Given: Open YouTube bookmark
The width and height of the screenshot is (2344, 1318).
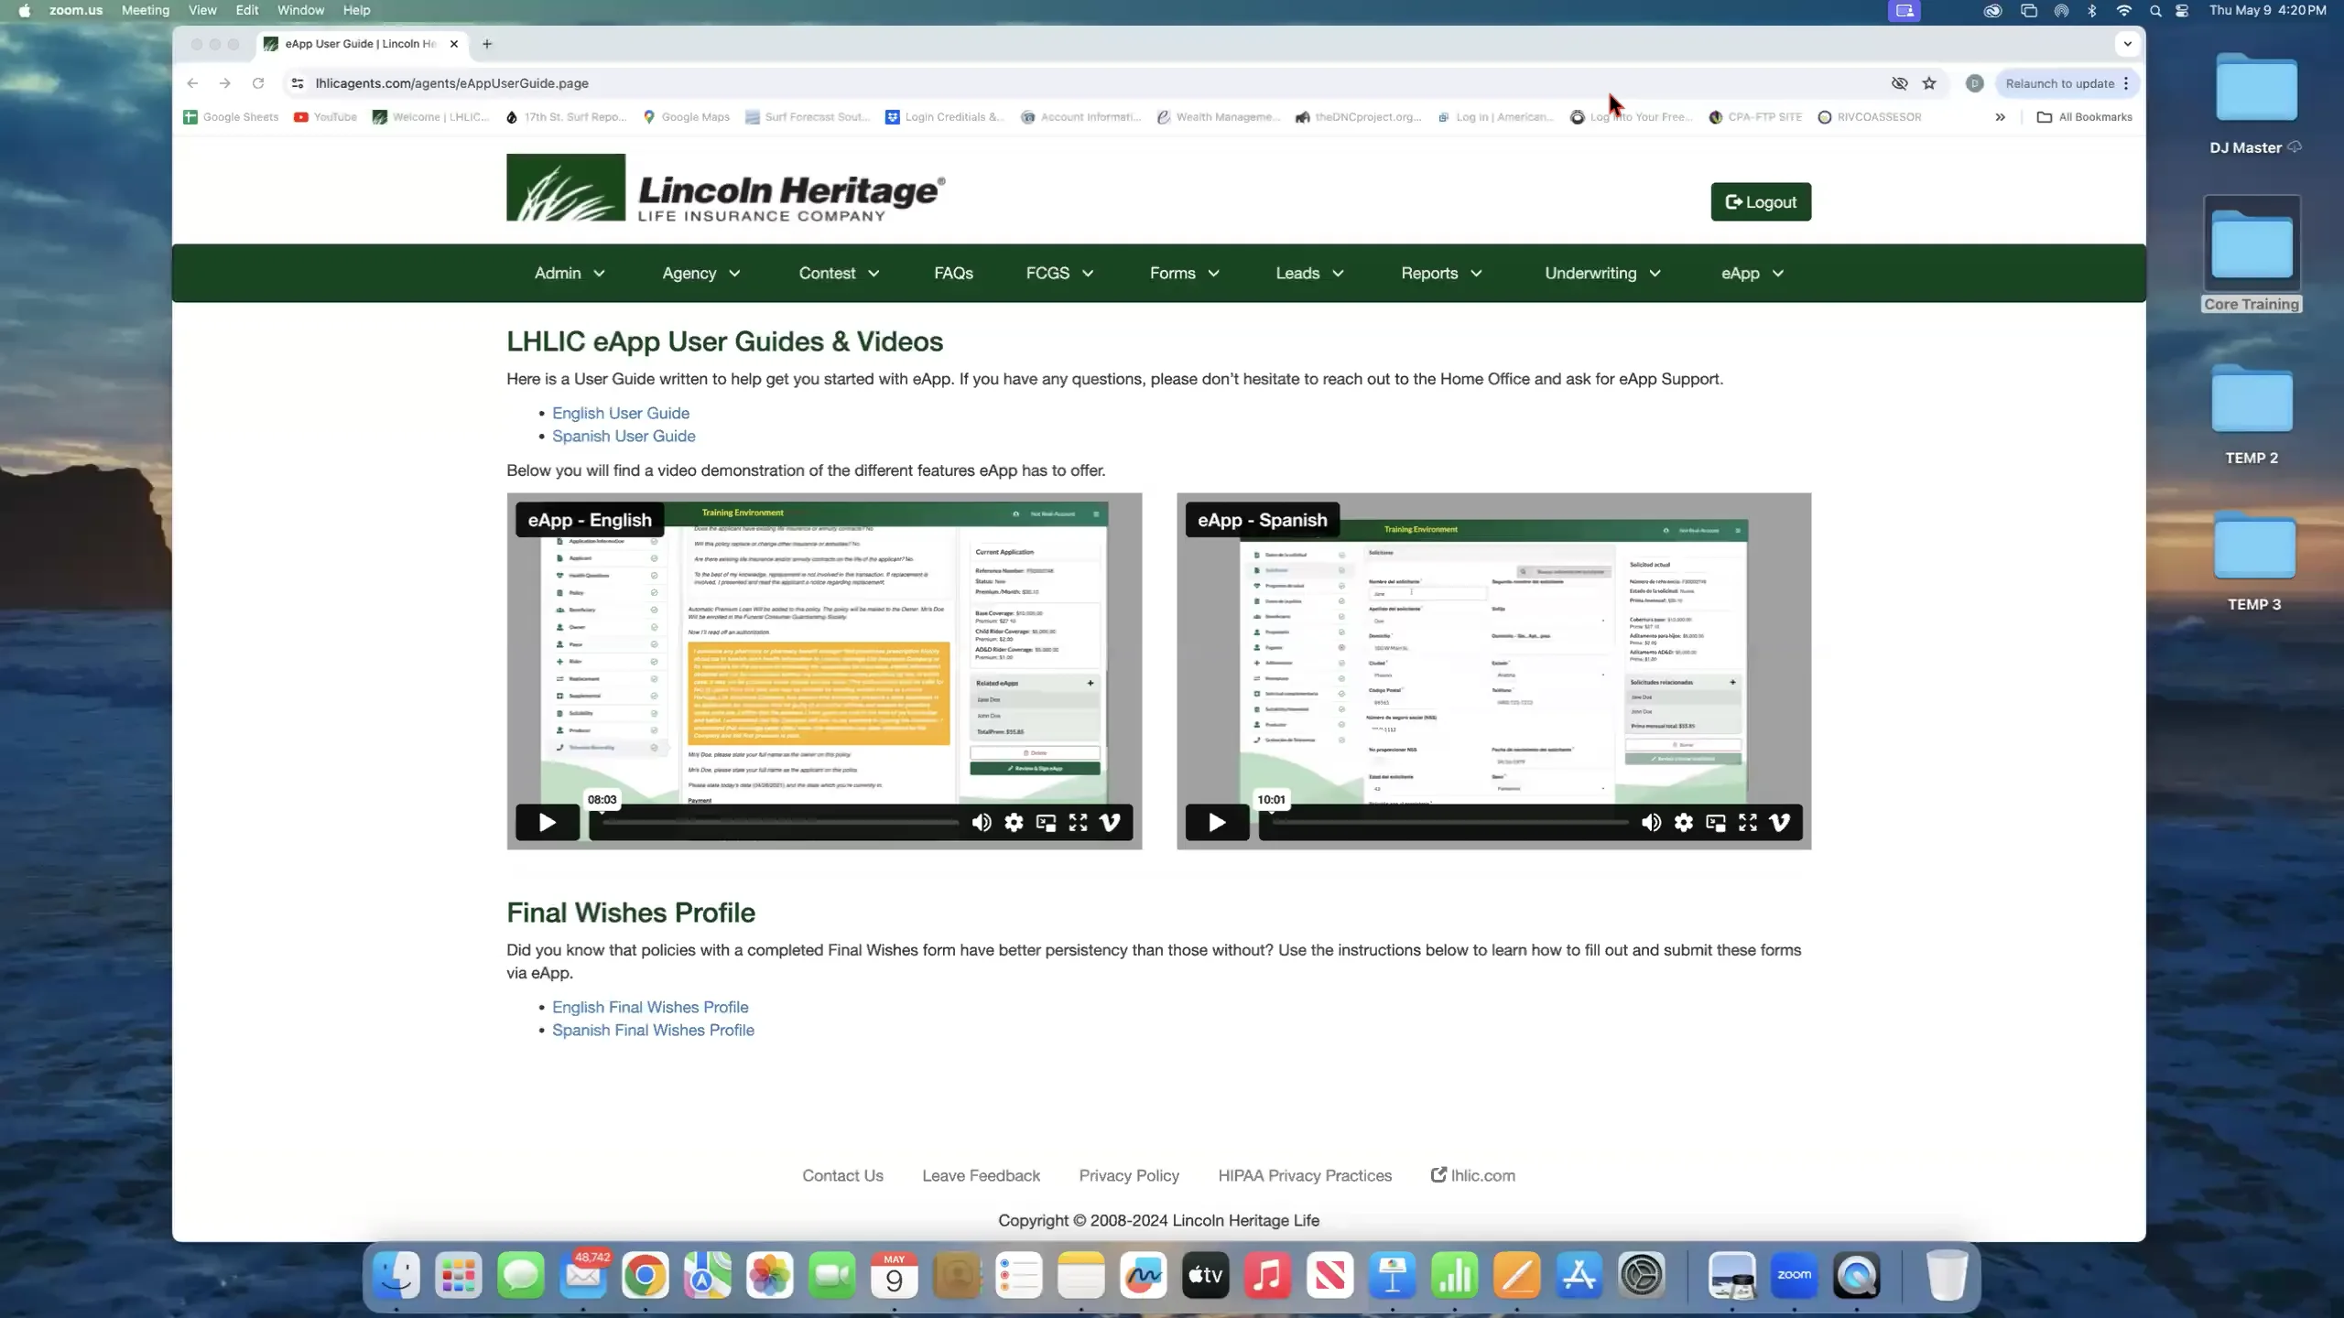Looking at the screenshot, I should [325, 117].
